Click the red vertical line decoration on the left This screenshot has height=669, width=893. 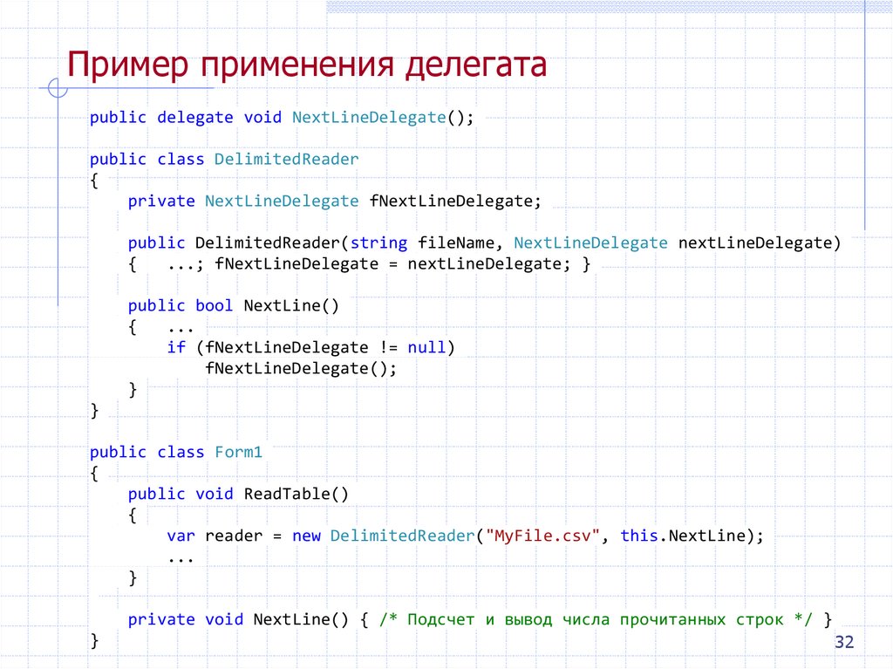click(58, 192)
